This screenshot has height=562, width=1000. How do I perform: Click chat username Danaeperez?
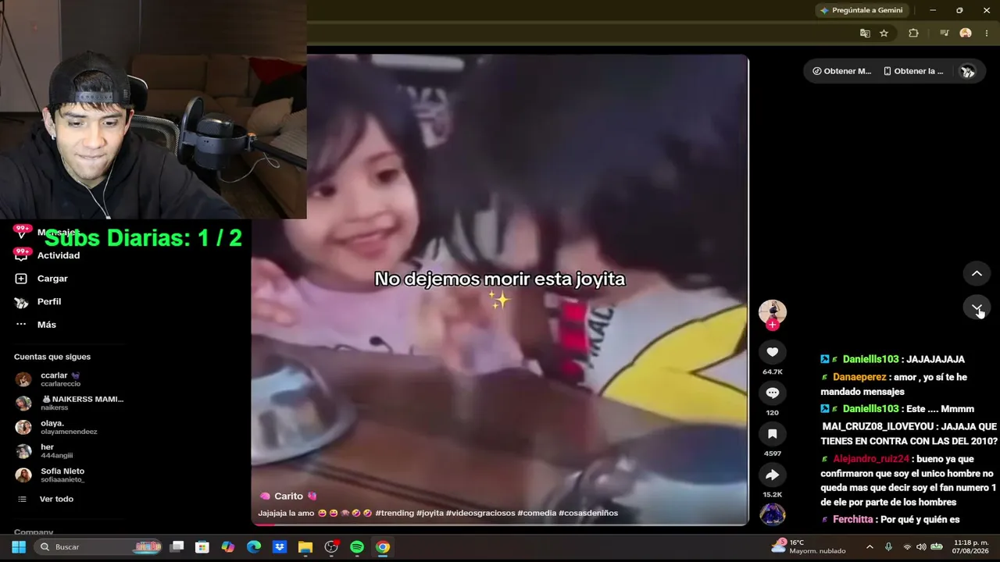pos(859,377)
